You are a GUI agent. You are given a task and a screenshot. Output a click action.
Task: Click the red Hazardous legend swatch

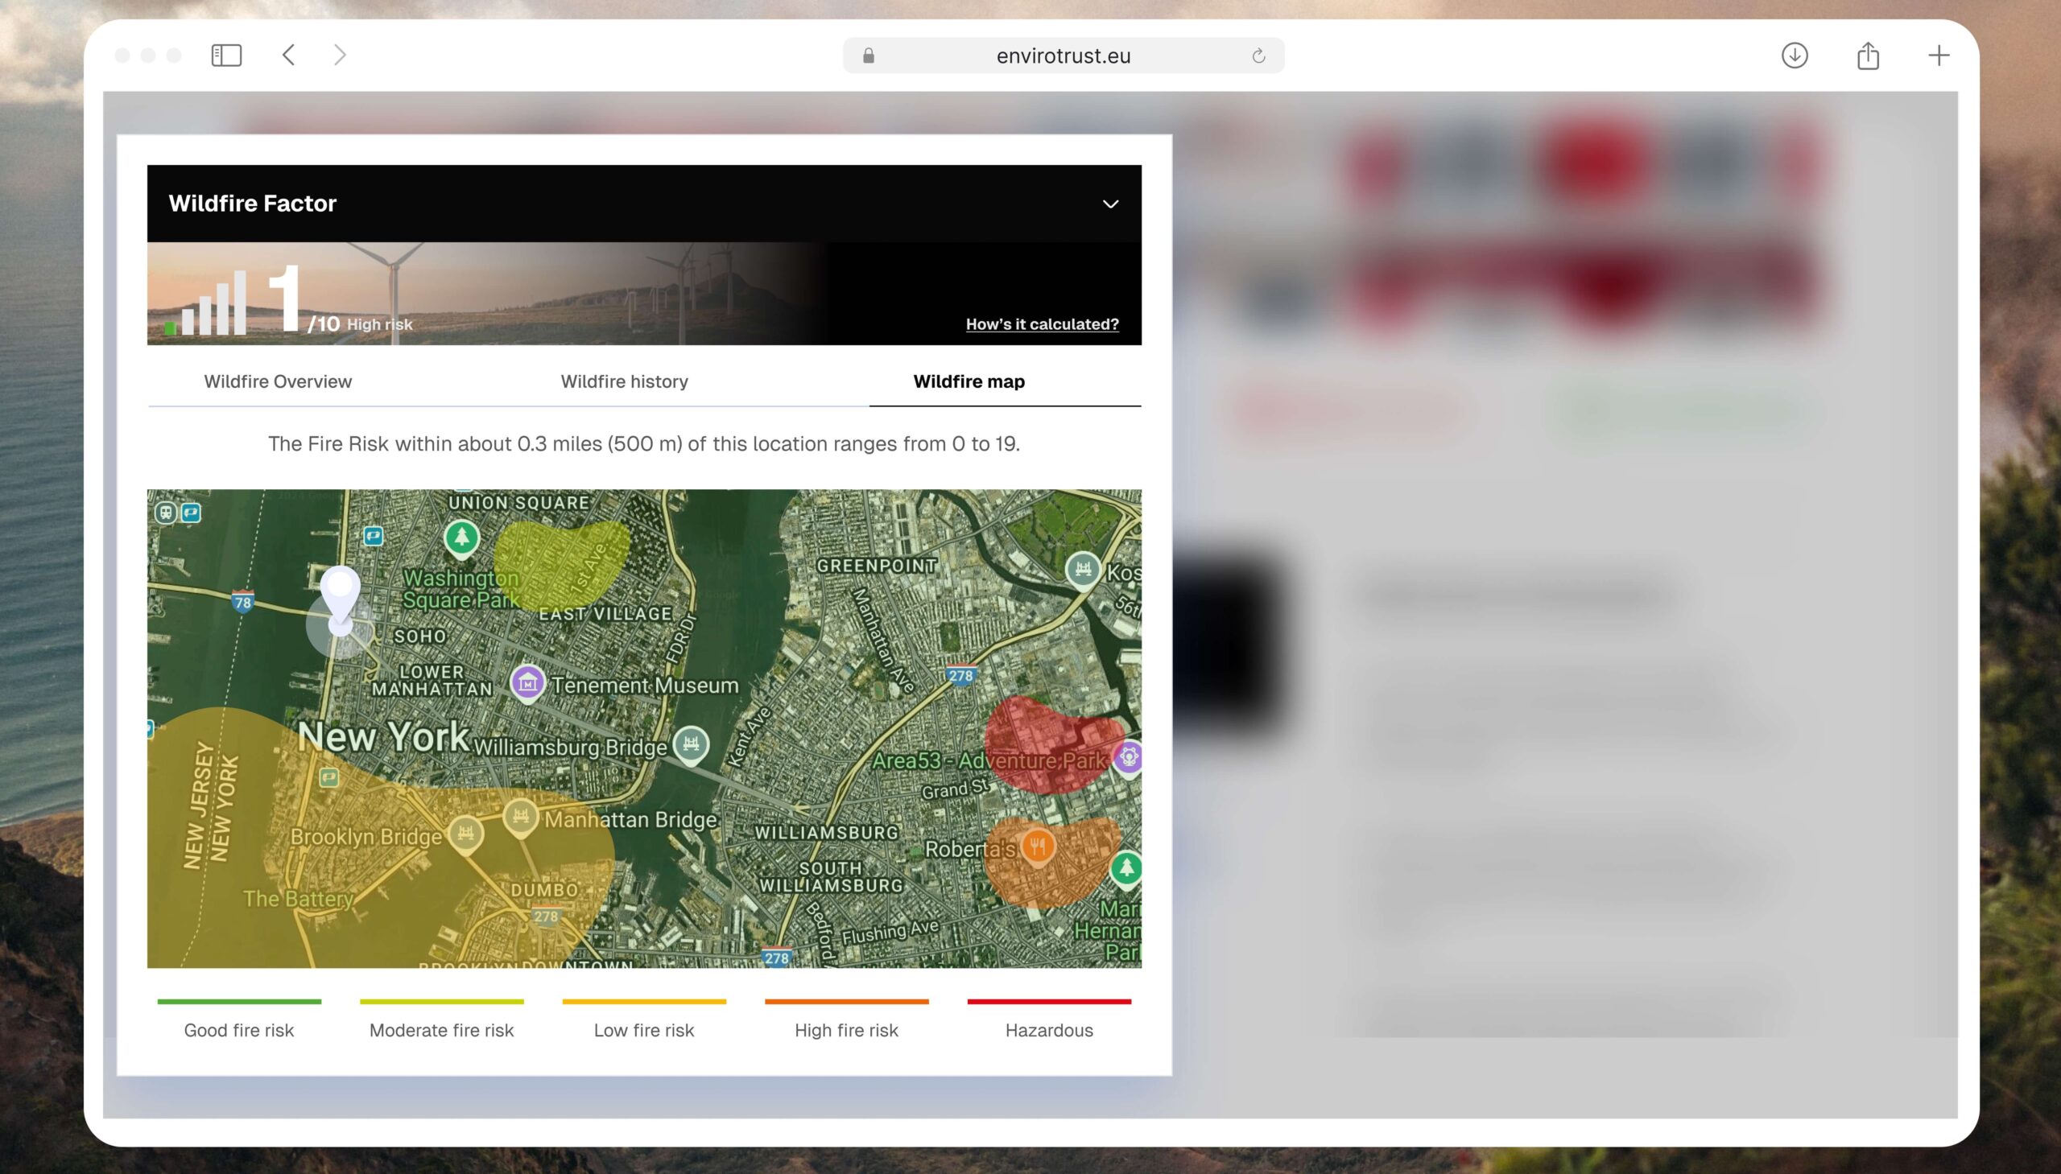coord(1048,1002)
